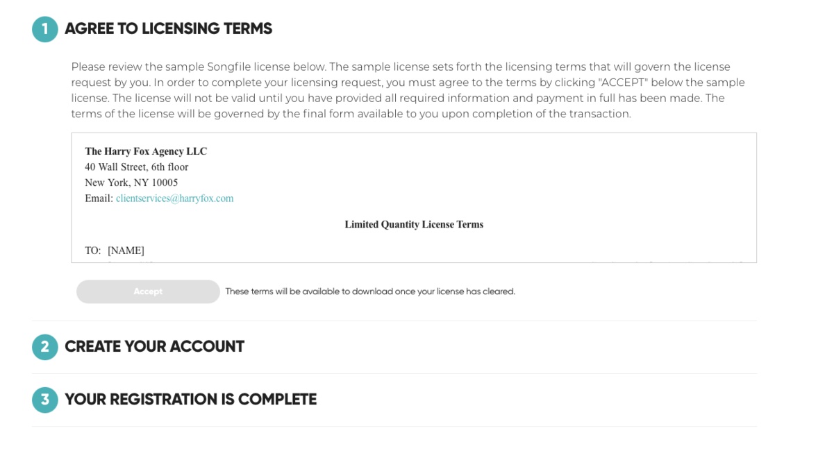Click the Email: label in license
The image size is (825, 451).
coord(99,198)
